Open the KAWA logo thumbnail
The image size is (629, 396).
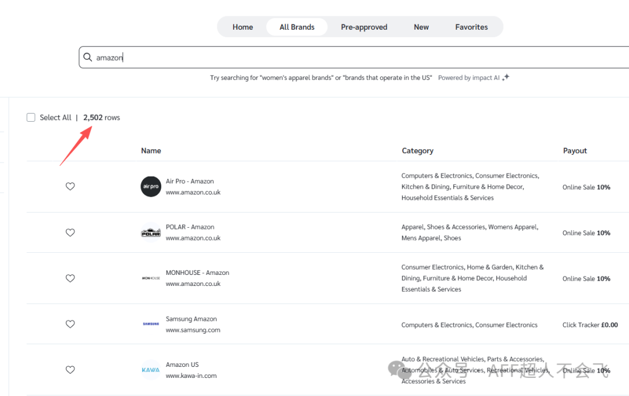click(151, 370)
